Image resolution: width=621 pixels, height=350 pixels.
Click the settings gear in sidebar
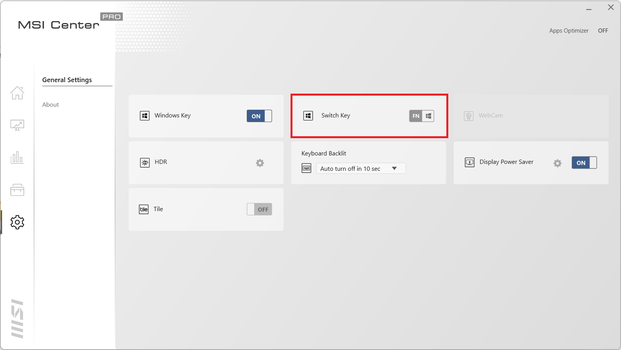tap(17, 222)
